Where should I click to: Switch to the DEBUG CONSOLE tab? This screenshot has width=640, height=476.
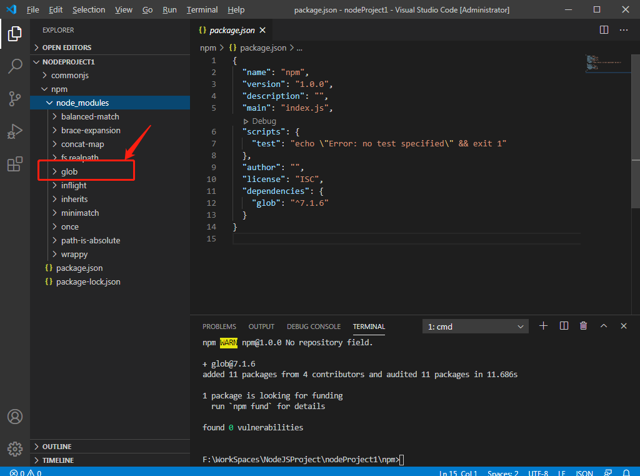(314, 327)
